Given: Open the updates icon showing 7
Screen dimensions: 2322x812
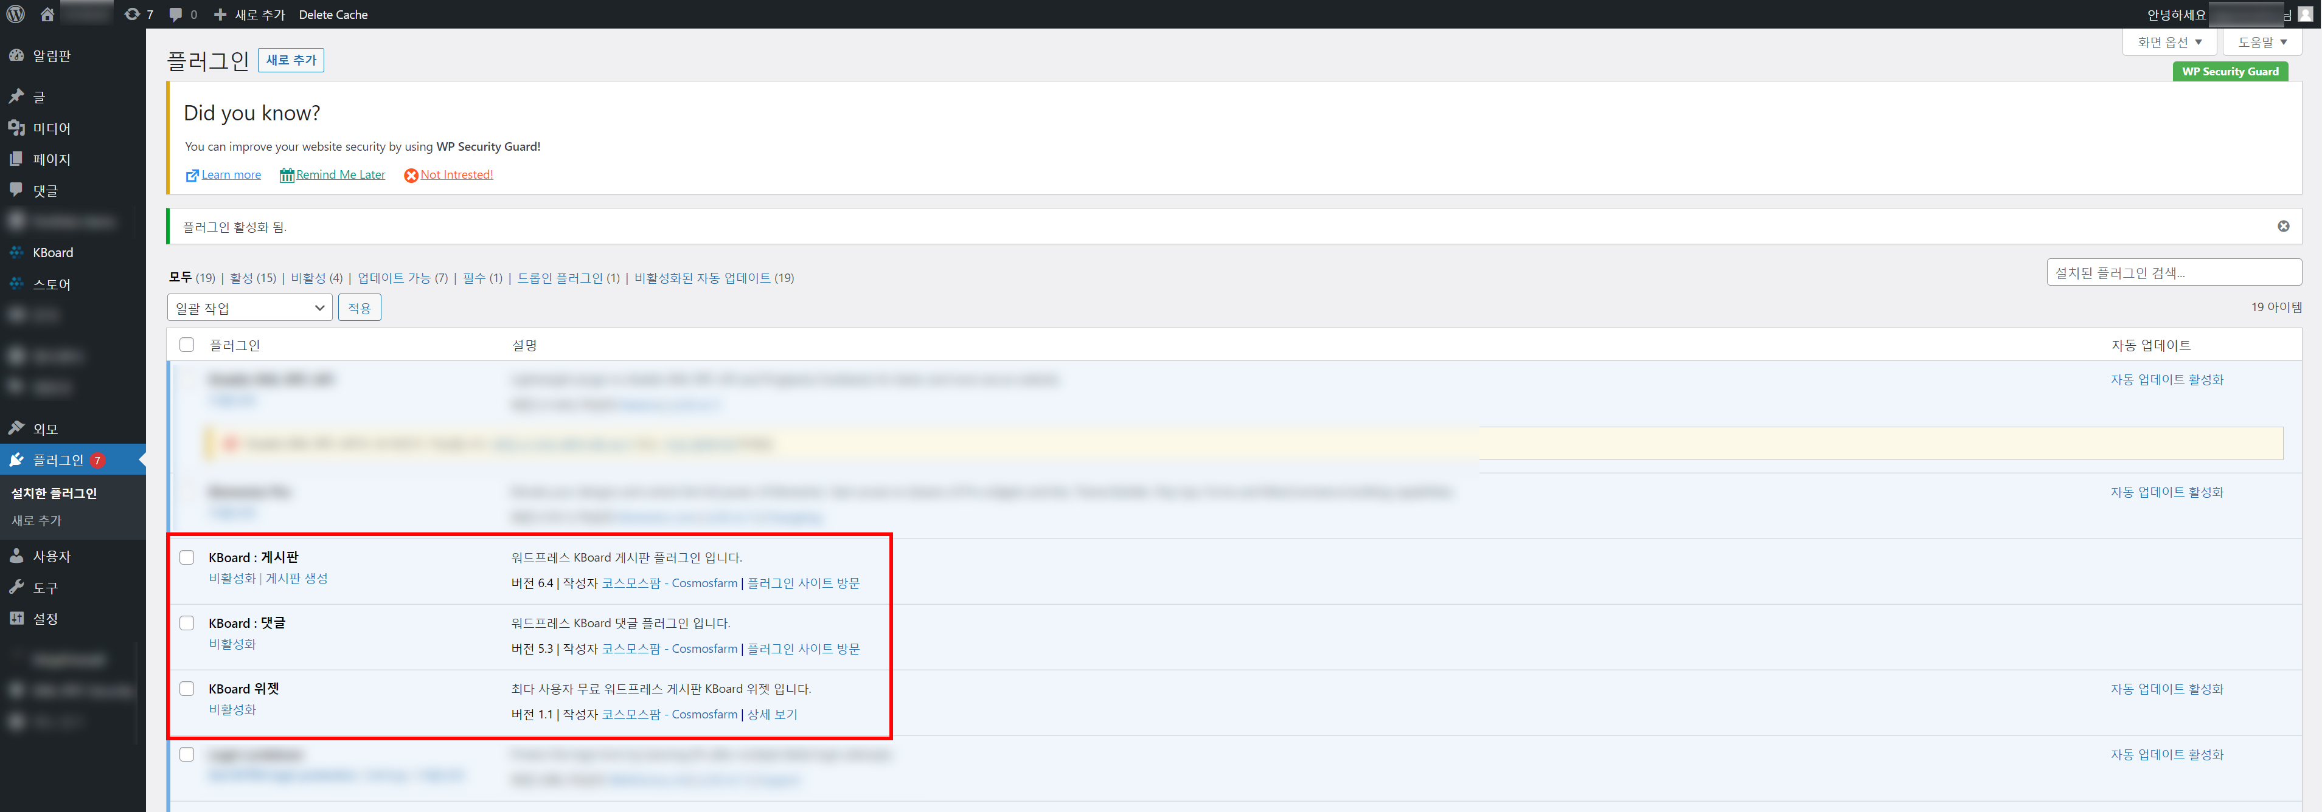Looking at the screenshot, I should coord(138,15).
